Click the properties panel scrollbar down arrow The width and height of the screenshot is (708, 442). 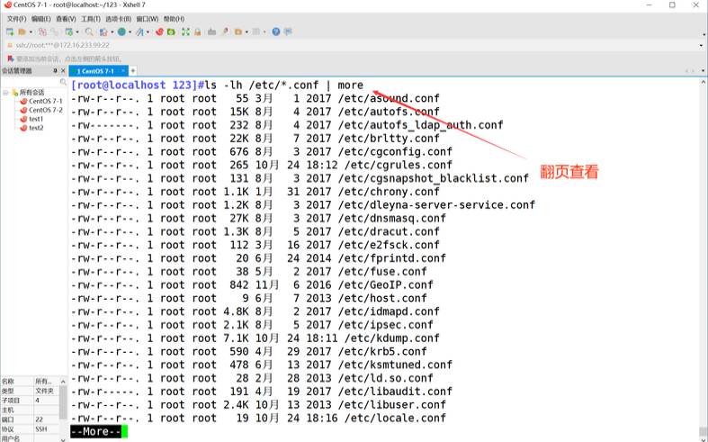click(63, 438)
